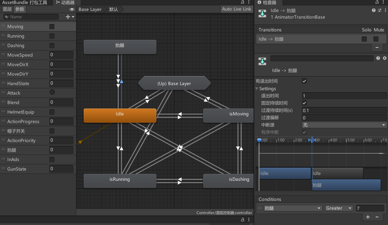Open the add parameter plus menu
The width and height of the screenshot is (388, 225).
tap(69, 17)
